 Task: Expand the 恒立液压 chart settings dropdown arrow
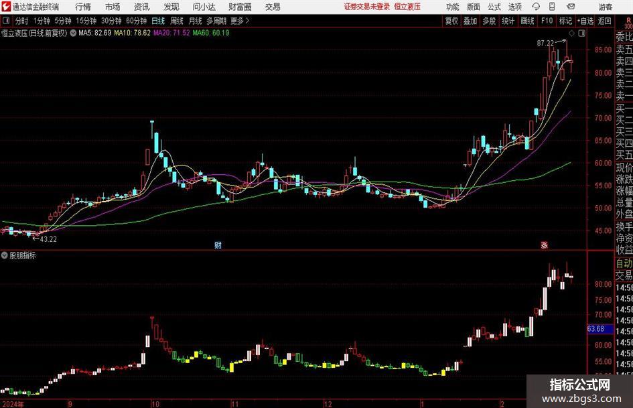coord(73,33)
